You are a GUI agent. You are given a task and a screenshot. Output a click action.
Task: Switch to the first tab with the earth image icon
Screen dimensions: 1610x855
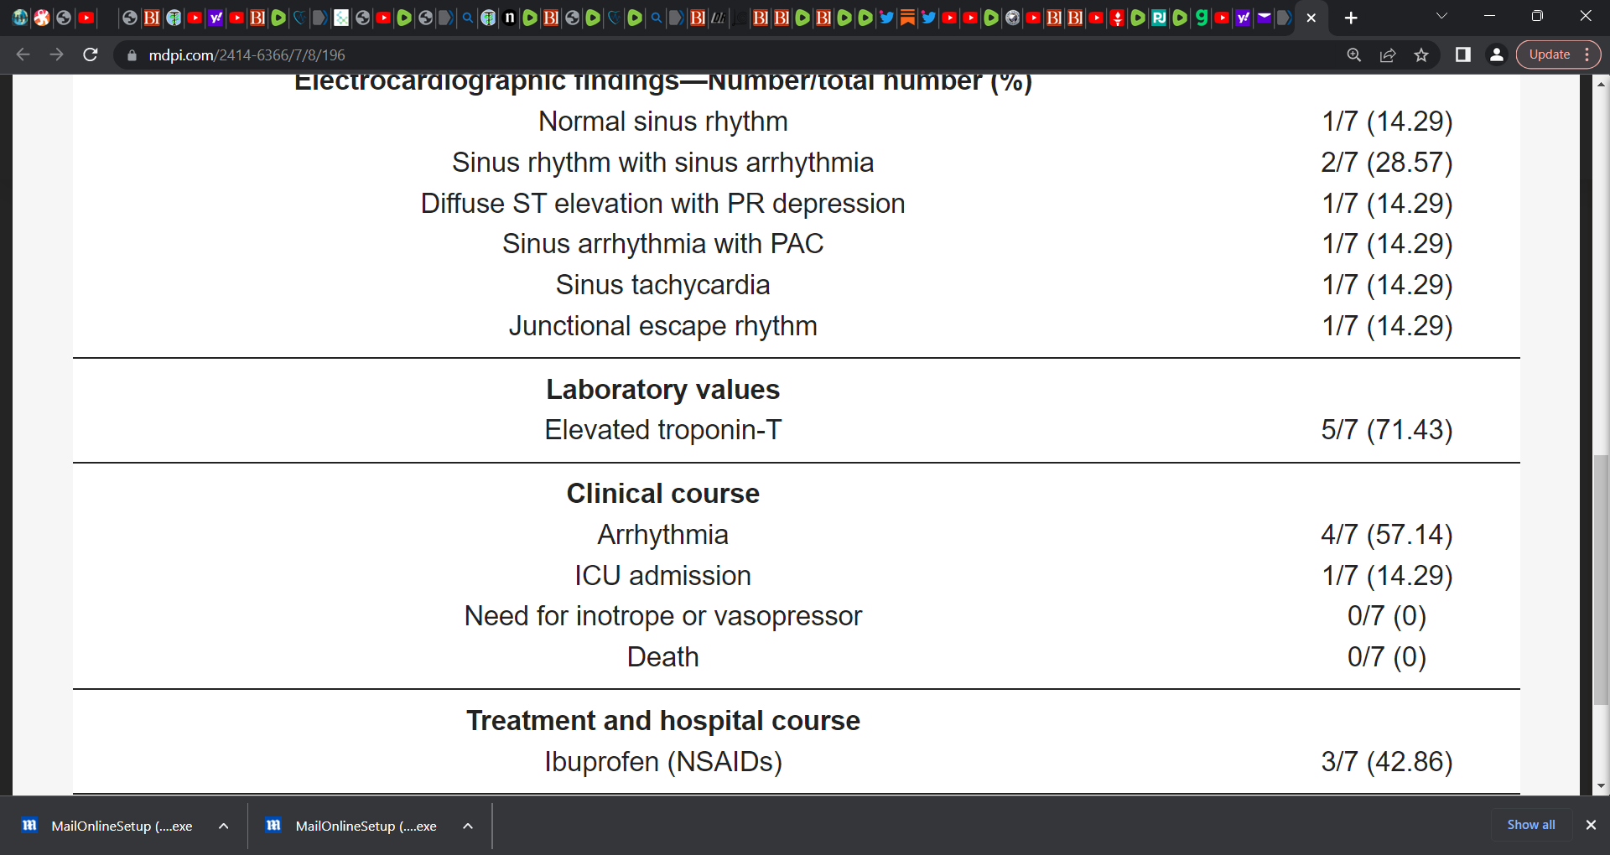(20, 18)
